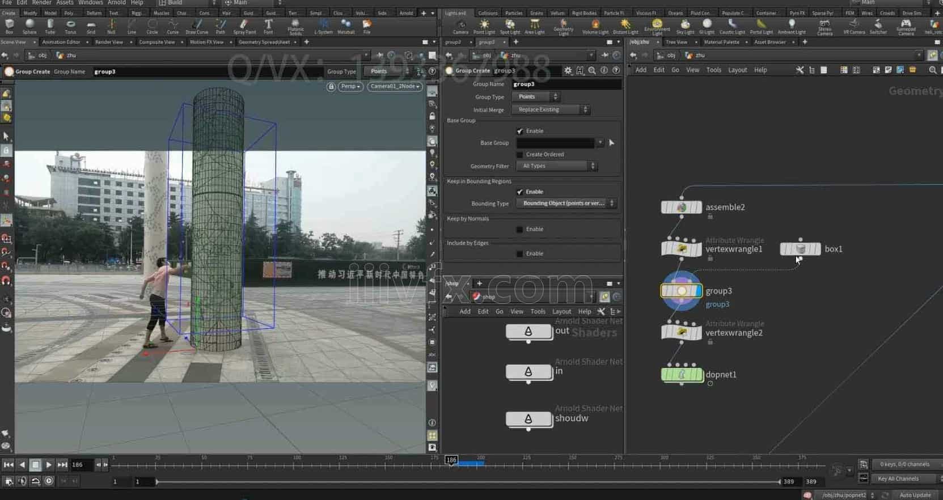Open the Arnold menu
This screenshot has height=500, width=943.
click(117, 3)
